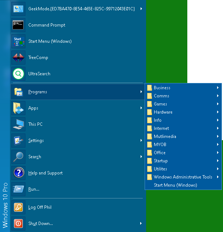Click the Start Menu (Windows) tile icon
This screenshot has width=223, height=232.
[x=18, y=41]
